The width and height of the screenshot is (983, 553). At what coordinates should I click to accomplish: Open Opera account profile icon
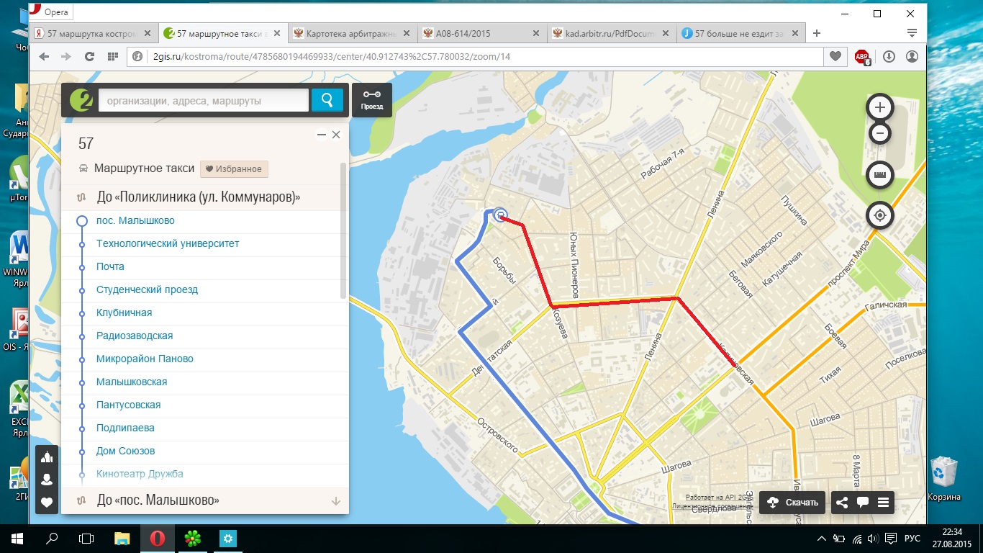click(x=912, y=56)
